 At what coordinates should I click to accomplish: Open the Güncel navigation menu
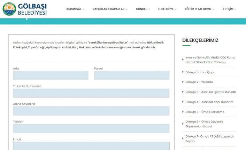point(143,9)
